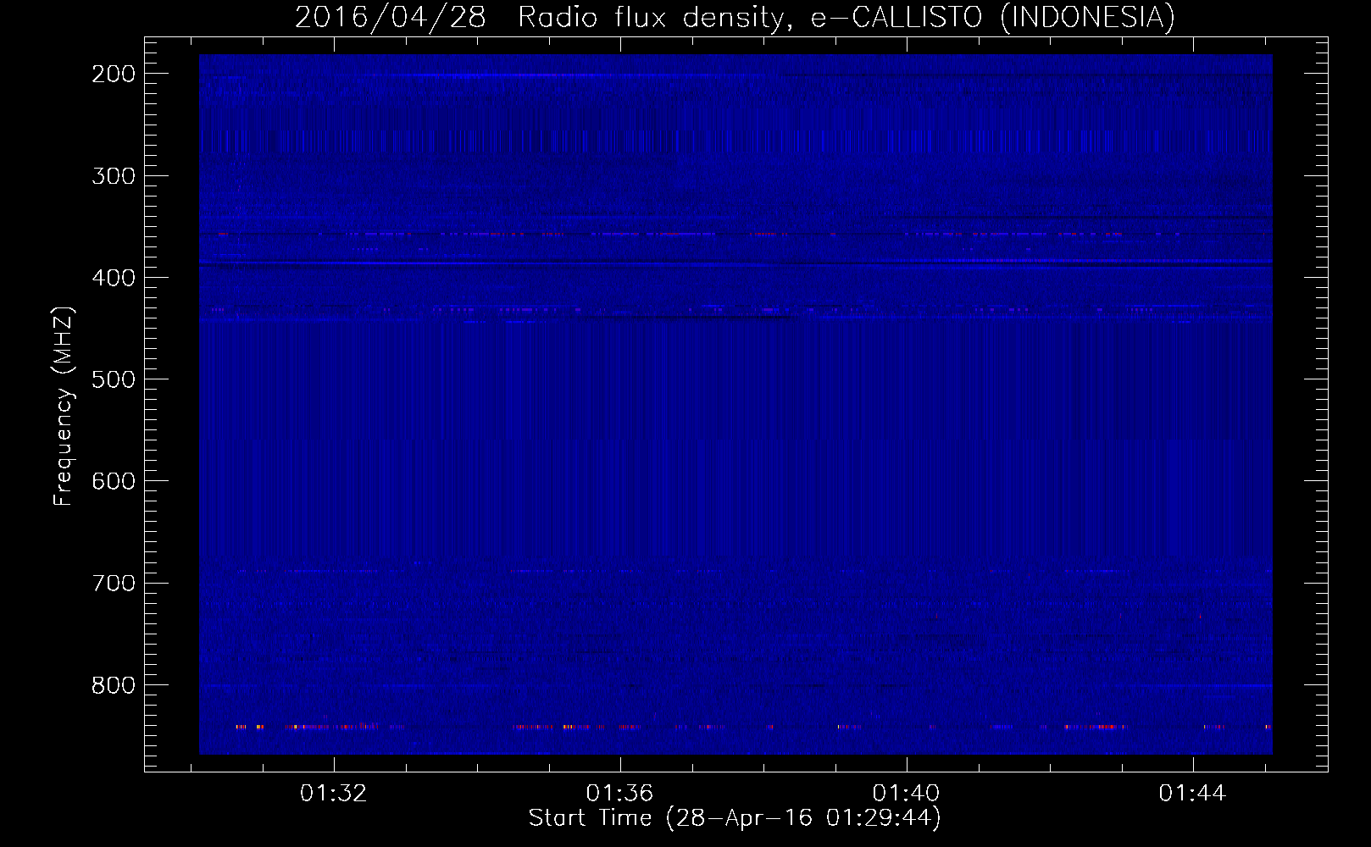
Task: Click the 01:32 time tick label
Action: tap(334, 793)
